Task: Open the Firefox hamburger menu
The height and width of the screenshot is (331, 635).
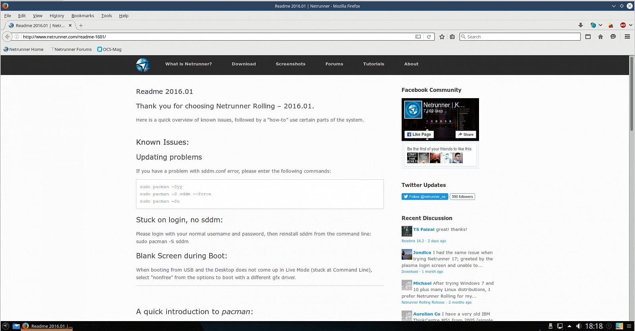Action: 627,37
